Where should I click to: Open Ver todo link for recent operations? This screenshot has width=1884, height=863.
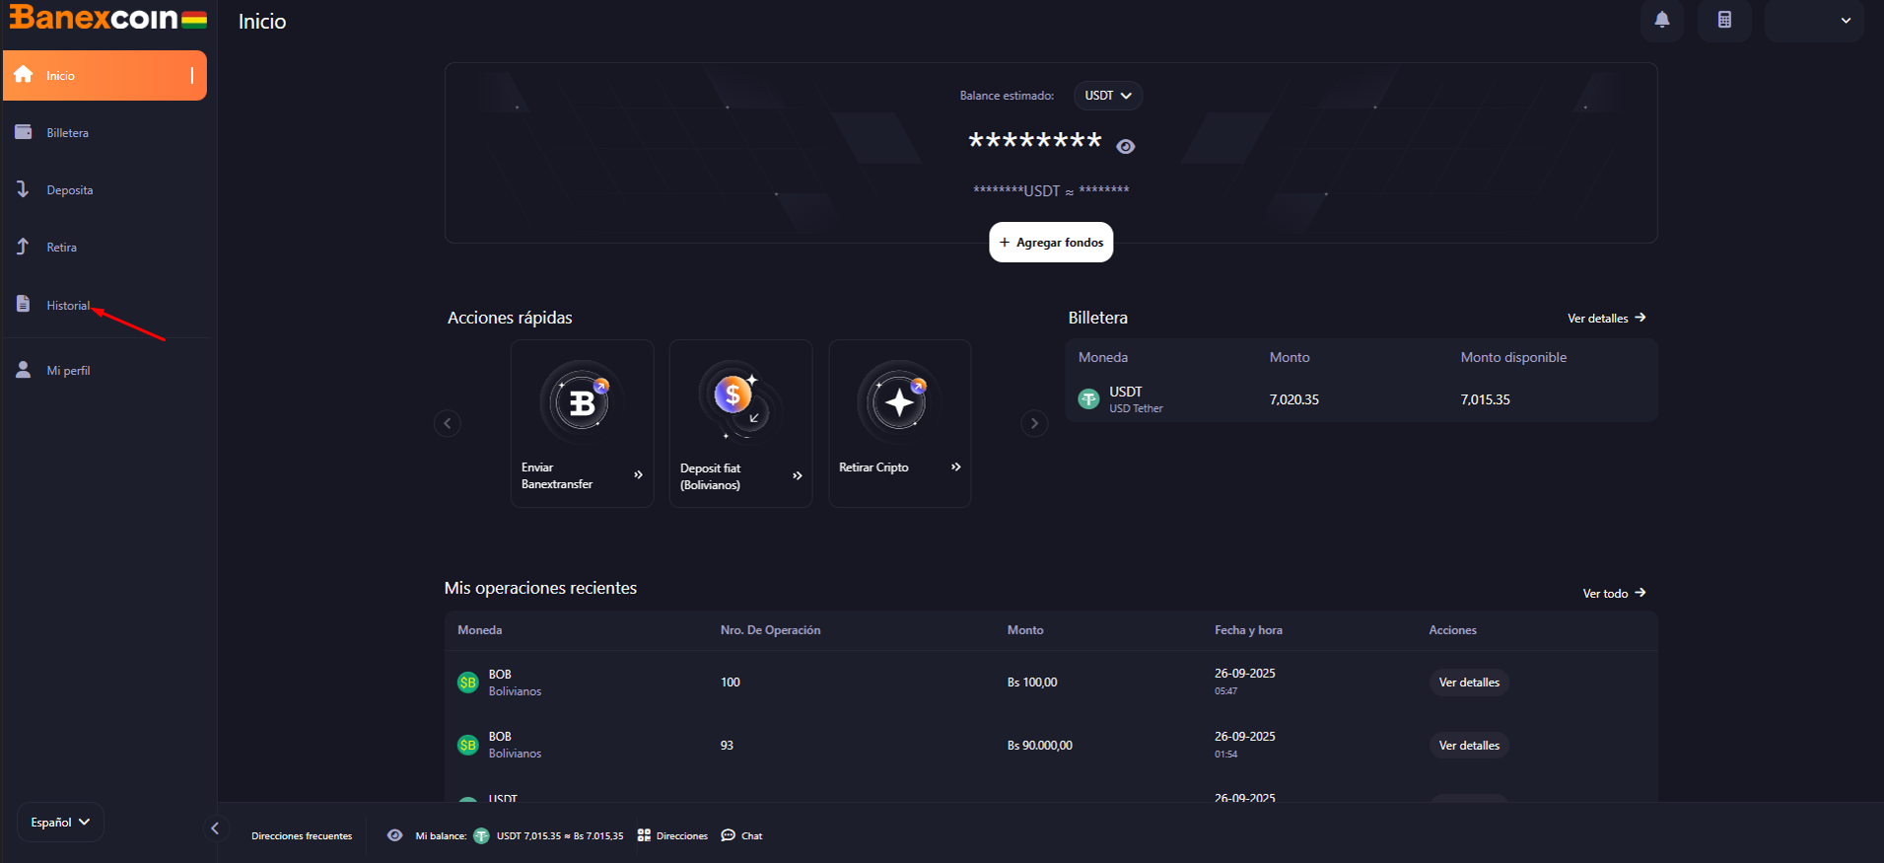1614,593
